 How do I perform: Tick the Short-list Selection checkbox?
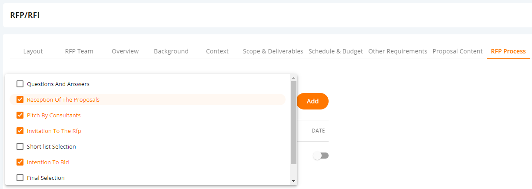(x=20, y=146)
